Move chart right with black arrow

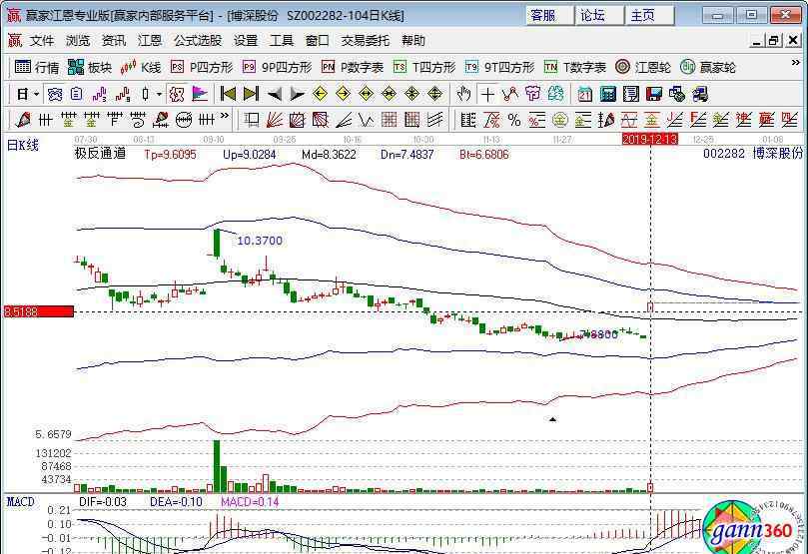tap(298, 94)
